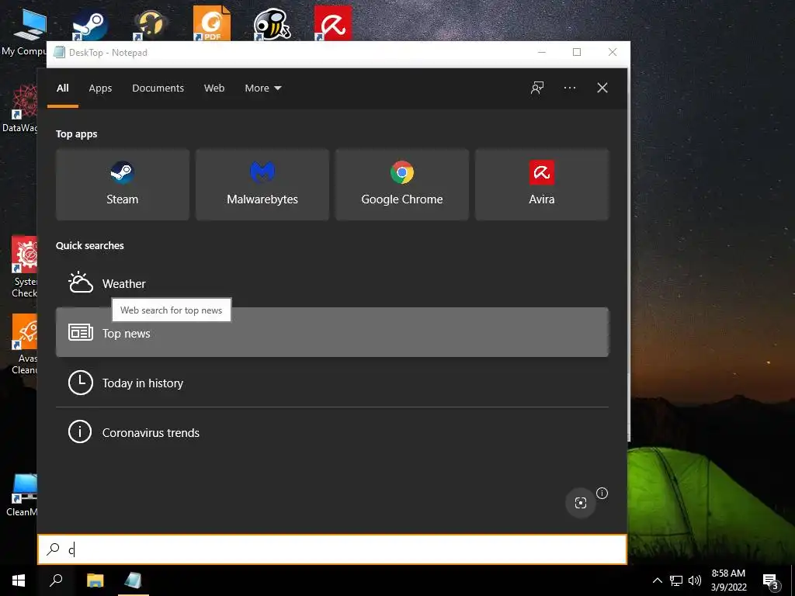The height and width of the screenshot is (596, 795).
Task: Open Top news quick search
Action: click(332, 332)
